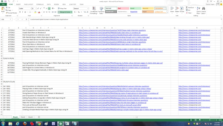Open Conditional Formatting menu
223x126 pixels.
tap(94, 10)
